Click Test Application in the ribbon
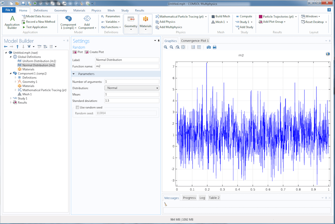The width and height of the screenshot is (335, 224). (36, 27)
